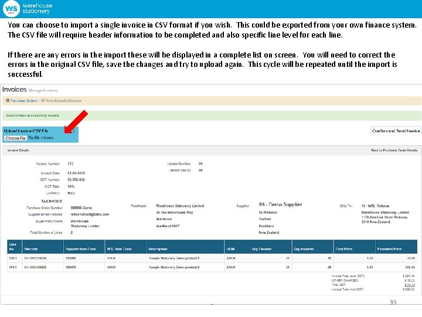Click the Invoices page heading

click(14, 89)
